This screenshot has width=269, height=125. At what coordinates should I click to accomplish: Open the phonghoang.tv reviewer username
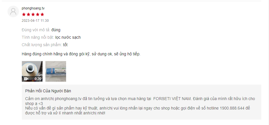tap(33, 8)
